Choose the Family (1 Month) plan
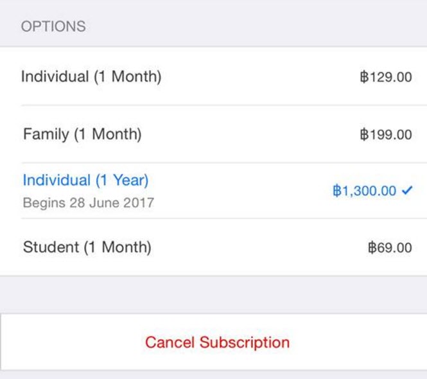 point(82,135)
